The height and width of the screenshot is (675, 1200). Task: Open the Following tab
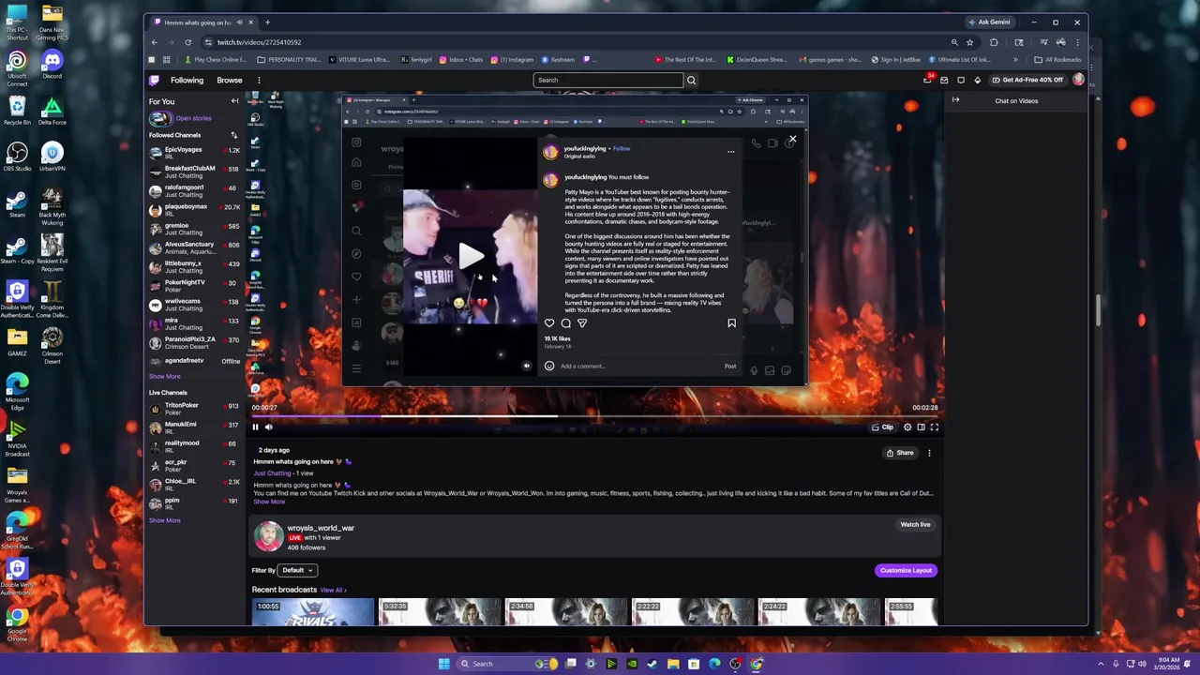[187, 80]
